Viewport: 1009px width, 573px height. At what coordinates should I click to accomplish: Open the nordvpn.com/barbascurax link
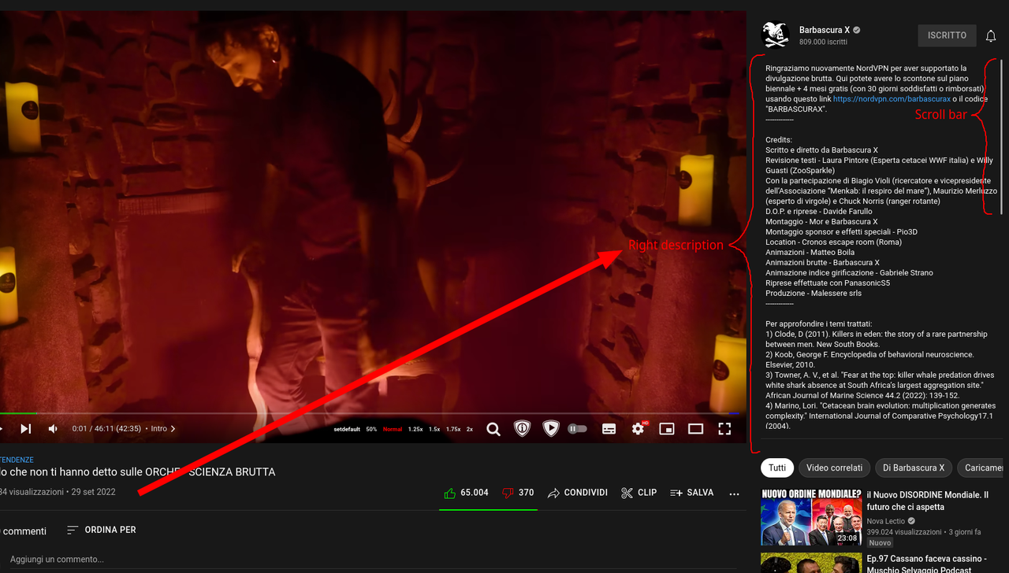coord(892,99)
